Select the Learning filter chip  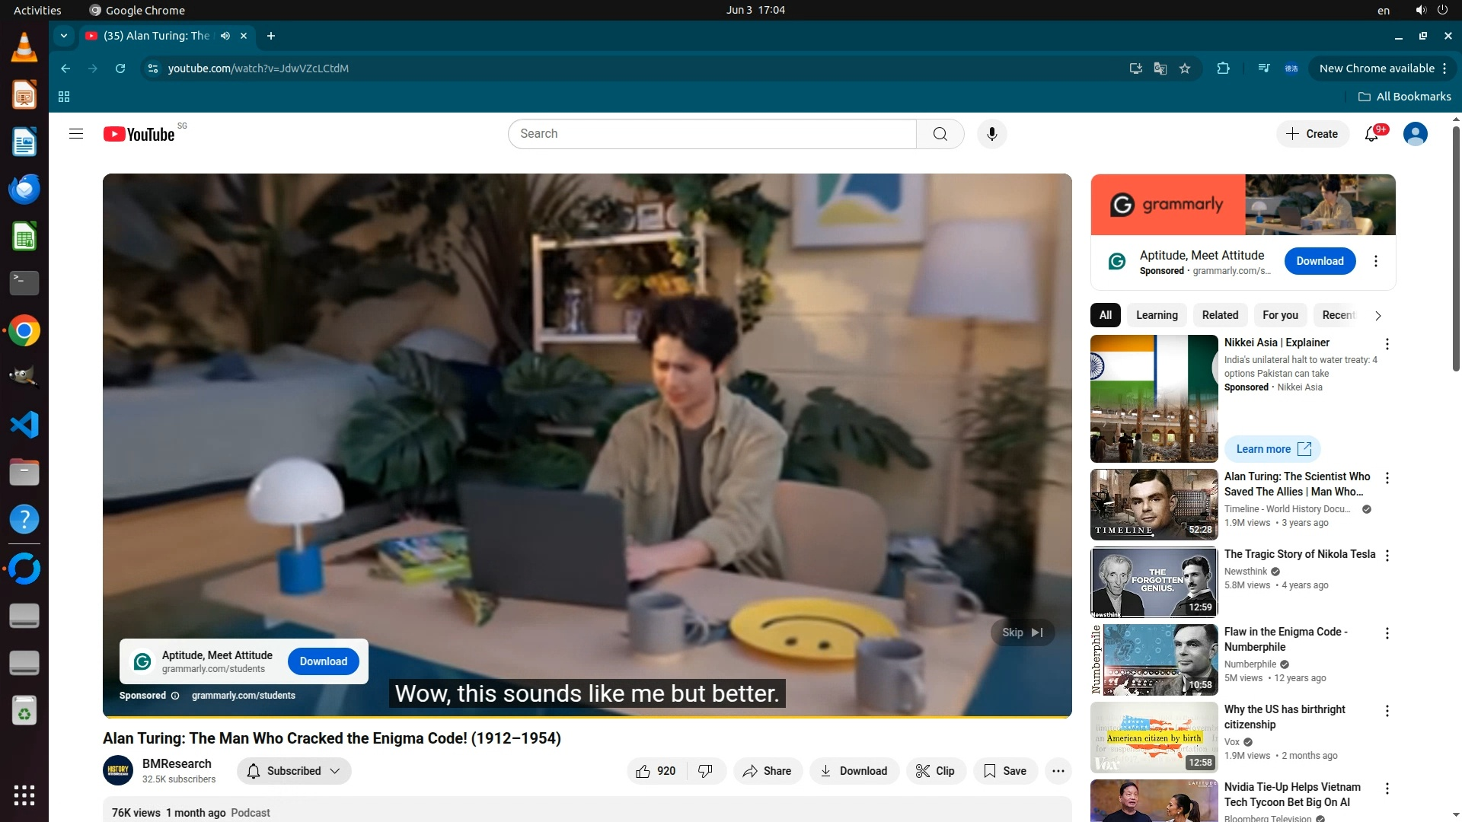point(1156,315)
